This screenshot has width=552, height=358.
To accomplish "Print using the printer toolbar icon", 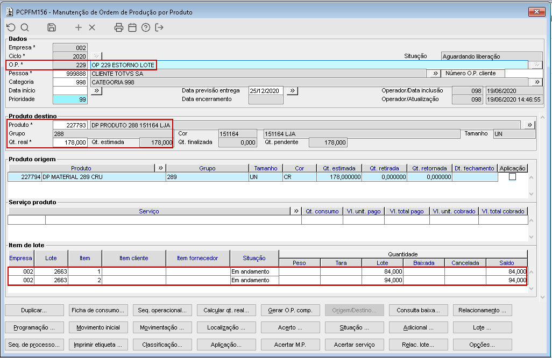I will (x=119, y=27).
